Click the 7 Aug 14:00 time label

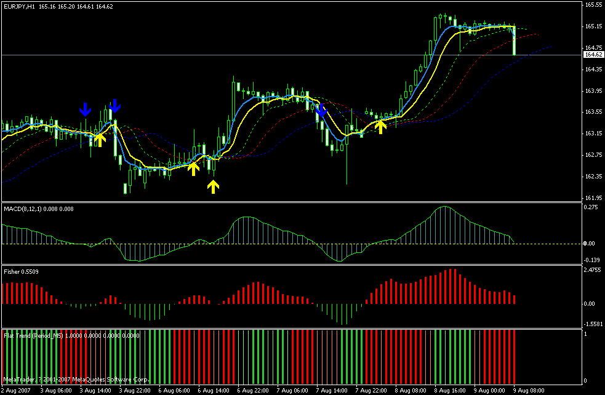pyautogui.click(x=331, y=391)
